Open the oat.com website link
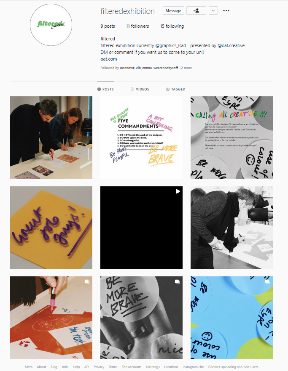 pyautogui.click(x=109, y=59)
